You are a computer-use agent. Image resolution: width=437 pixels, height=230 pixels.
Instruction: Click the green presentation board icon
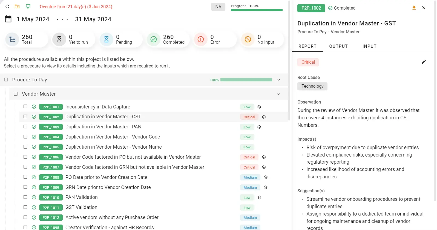click(28, 7)
